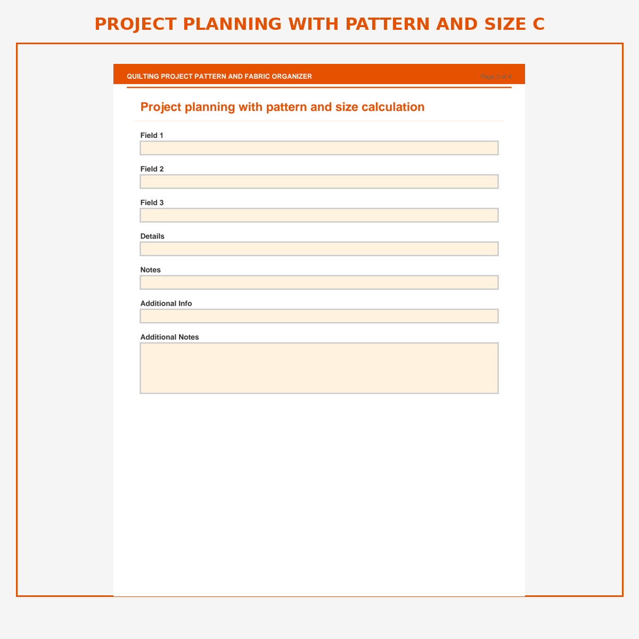This screenshot has height=639, width=639.
Task: Click the "Additional Notes" label
Action: coord(169,337)
